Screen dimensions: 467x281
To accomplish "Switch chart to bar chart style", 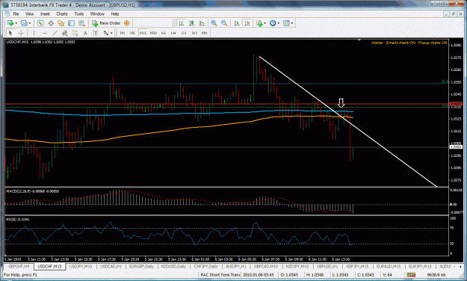I will pos(181,23).
